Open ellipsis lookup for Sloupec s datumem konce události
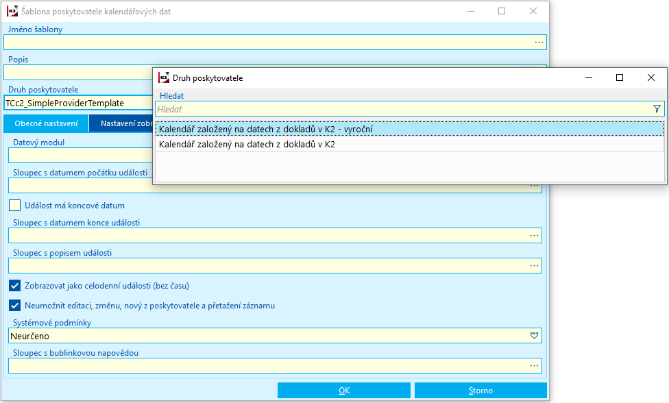669x403 pixels. [x=534, y=235]
